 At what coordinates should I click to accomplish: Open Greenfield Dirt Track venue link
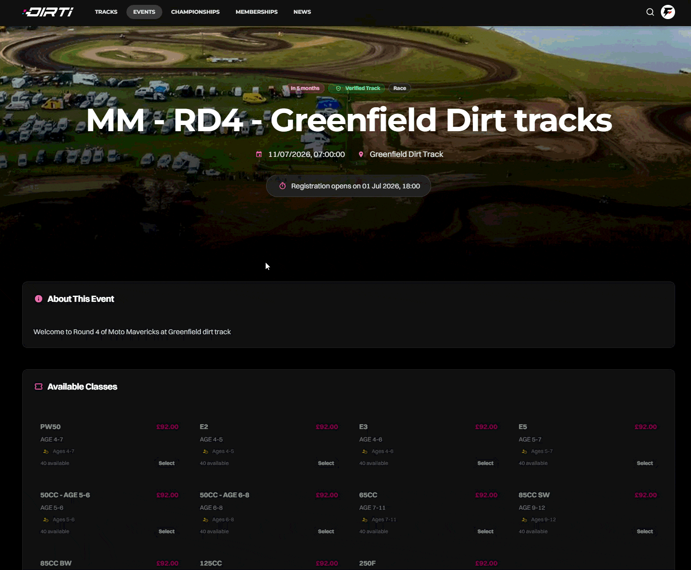[406, 154]
